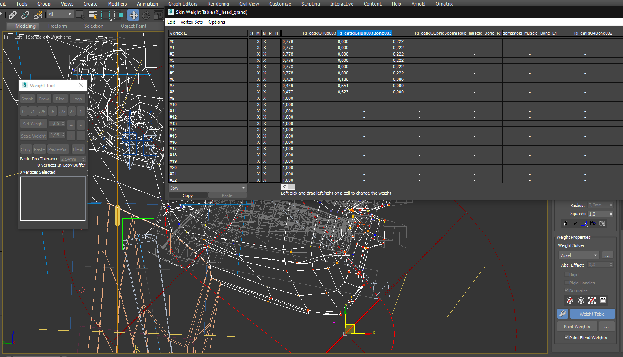Switch to the Freeform ribbon tab

[x=58, y=26]
